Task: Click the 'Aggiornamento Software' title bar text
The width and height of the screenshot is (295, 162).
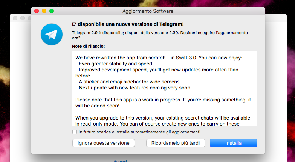Action: 148,11
